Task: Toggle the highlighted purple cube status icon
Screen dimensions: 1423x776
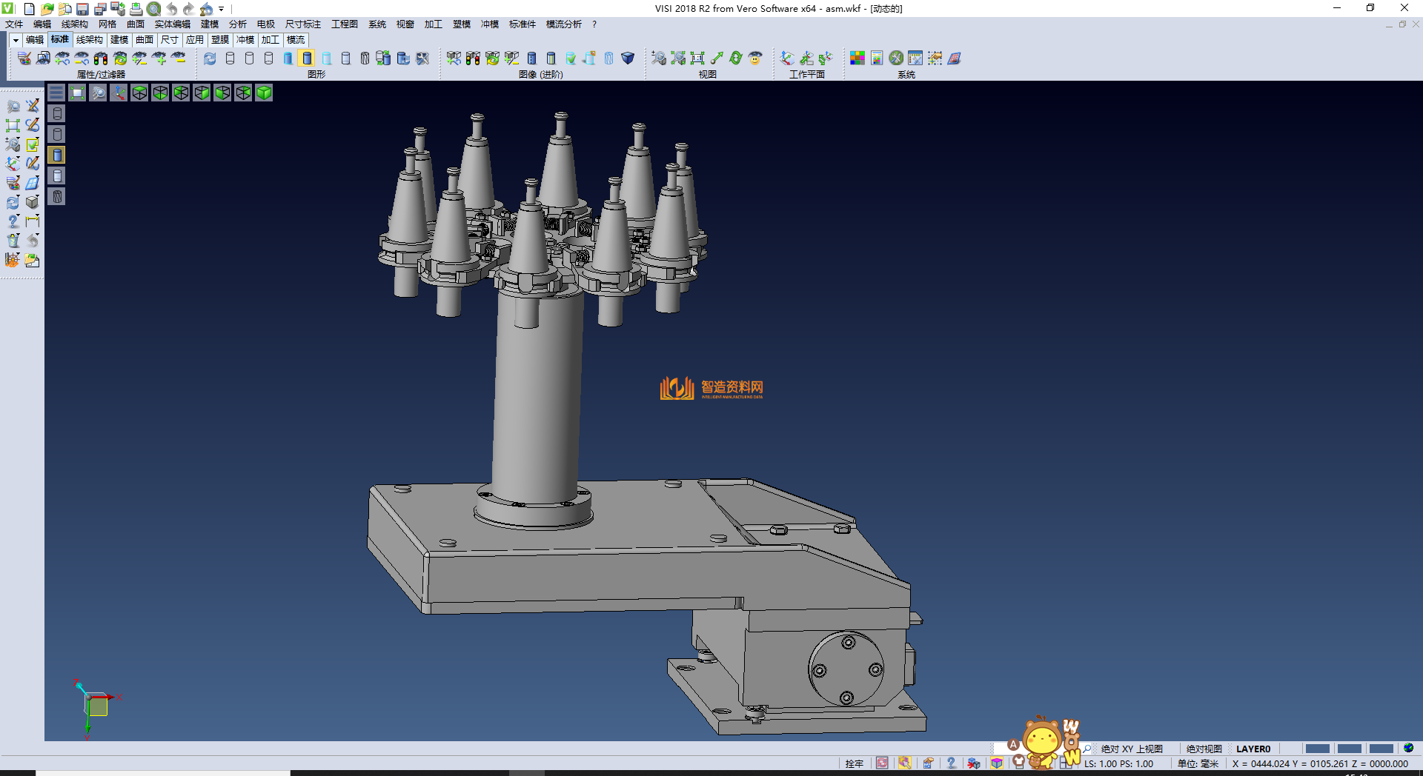Action: point(997,763)
